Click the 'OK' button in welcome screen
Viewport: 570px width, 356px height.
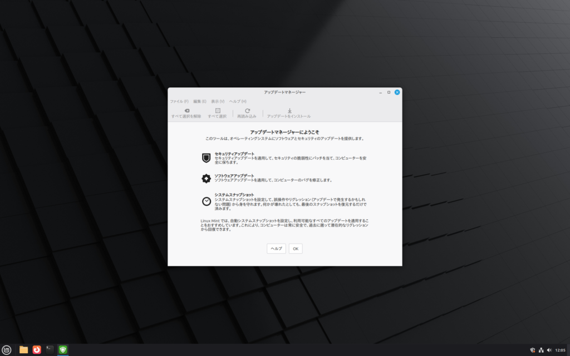[x=296, y=249]
